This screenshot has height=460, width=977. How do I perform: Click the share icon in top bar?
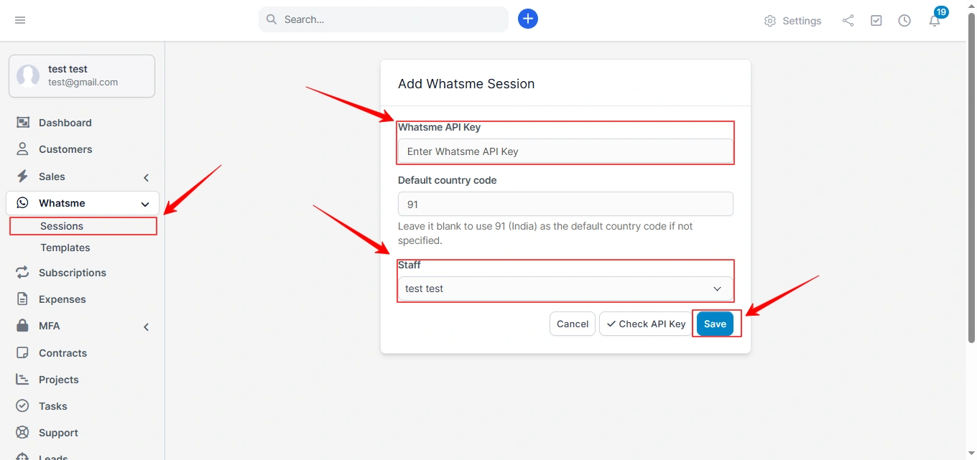coord(848,20)
